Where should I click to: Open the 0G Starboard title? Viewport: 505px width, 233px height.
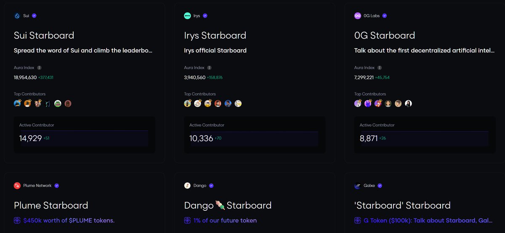click(385, 36)
